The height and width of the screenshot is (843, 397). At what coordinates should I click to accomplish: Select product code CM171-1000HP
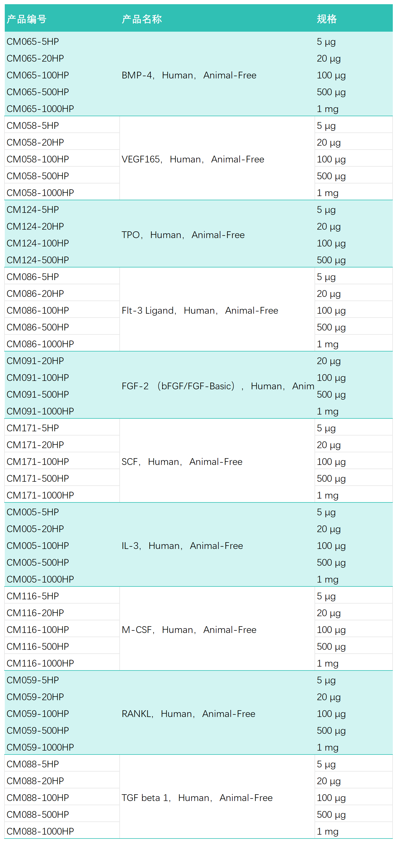(x=40, y=495)
